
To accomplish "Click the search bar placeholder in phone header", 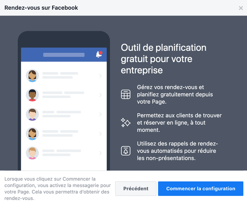I will click(64, 55).
